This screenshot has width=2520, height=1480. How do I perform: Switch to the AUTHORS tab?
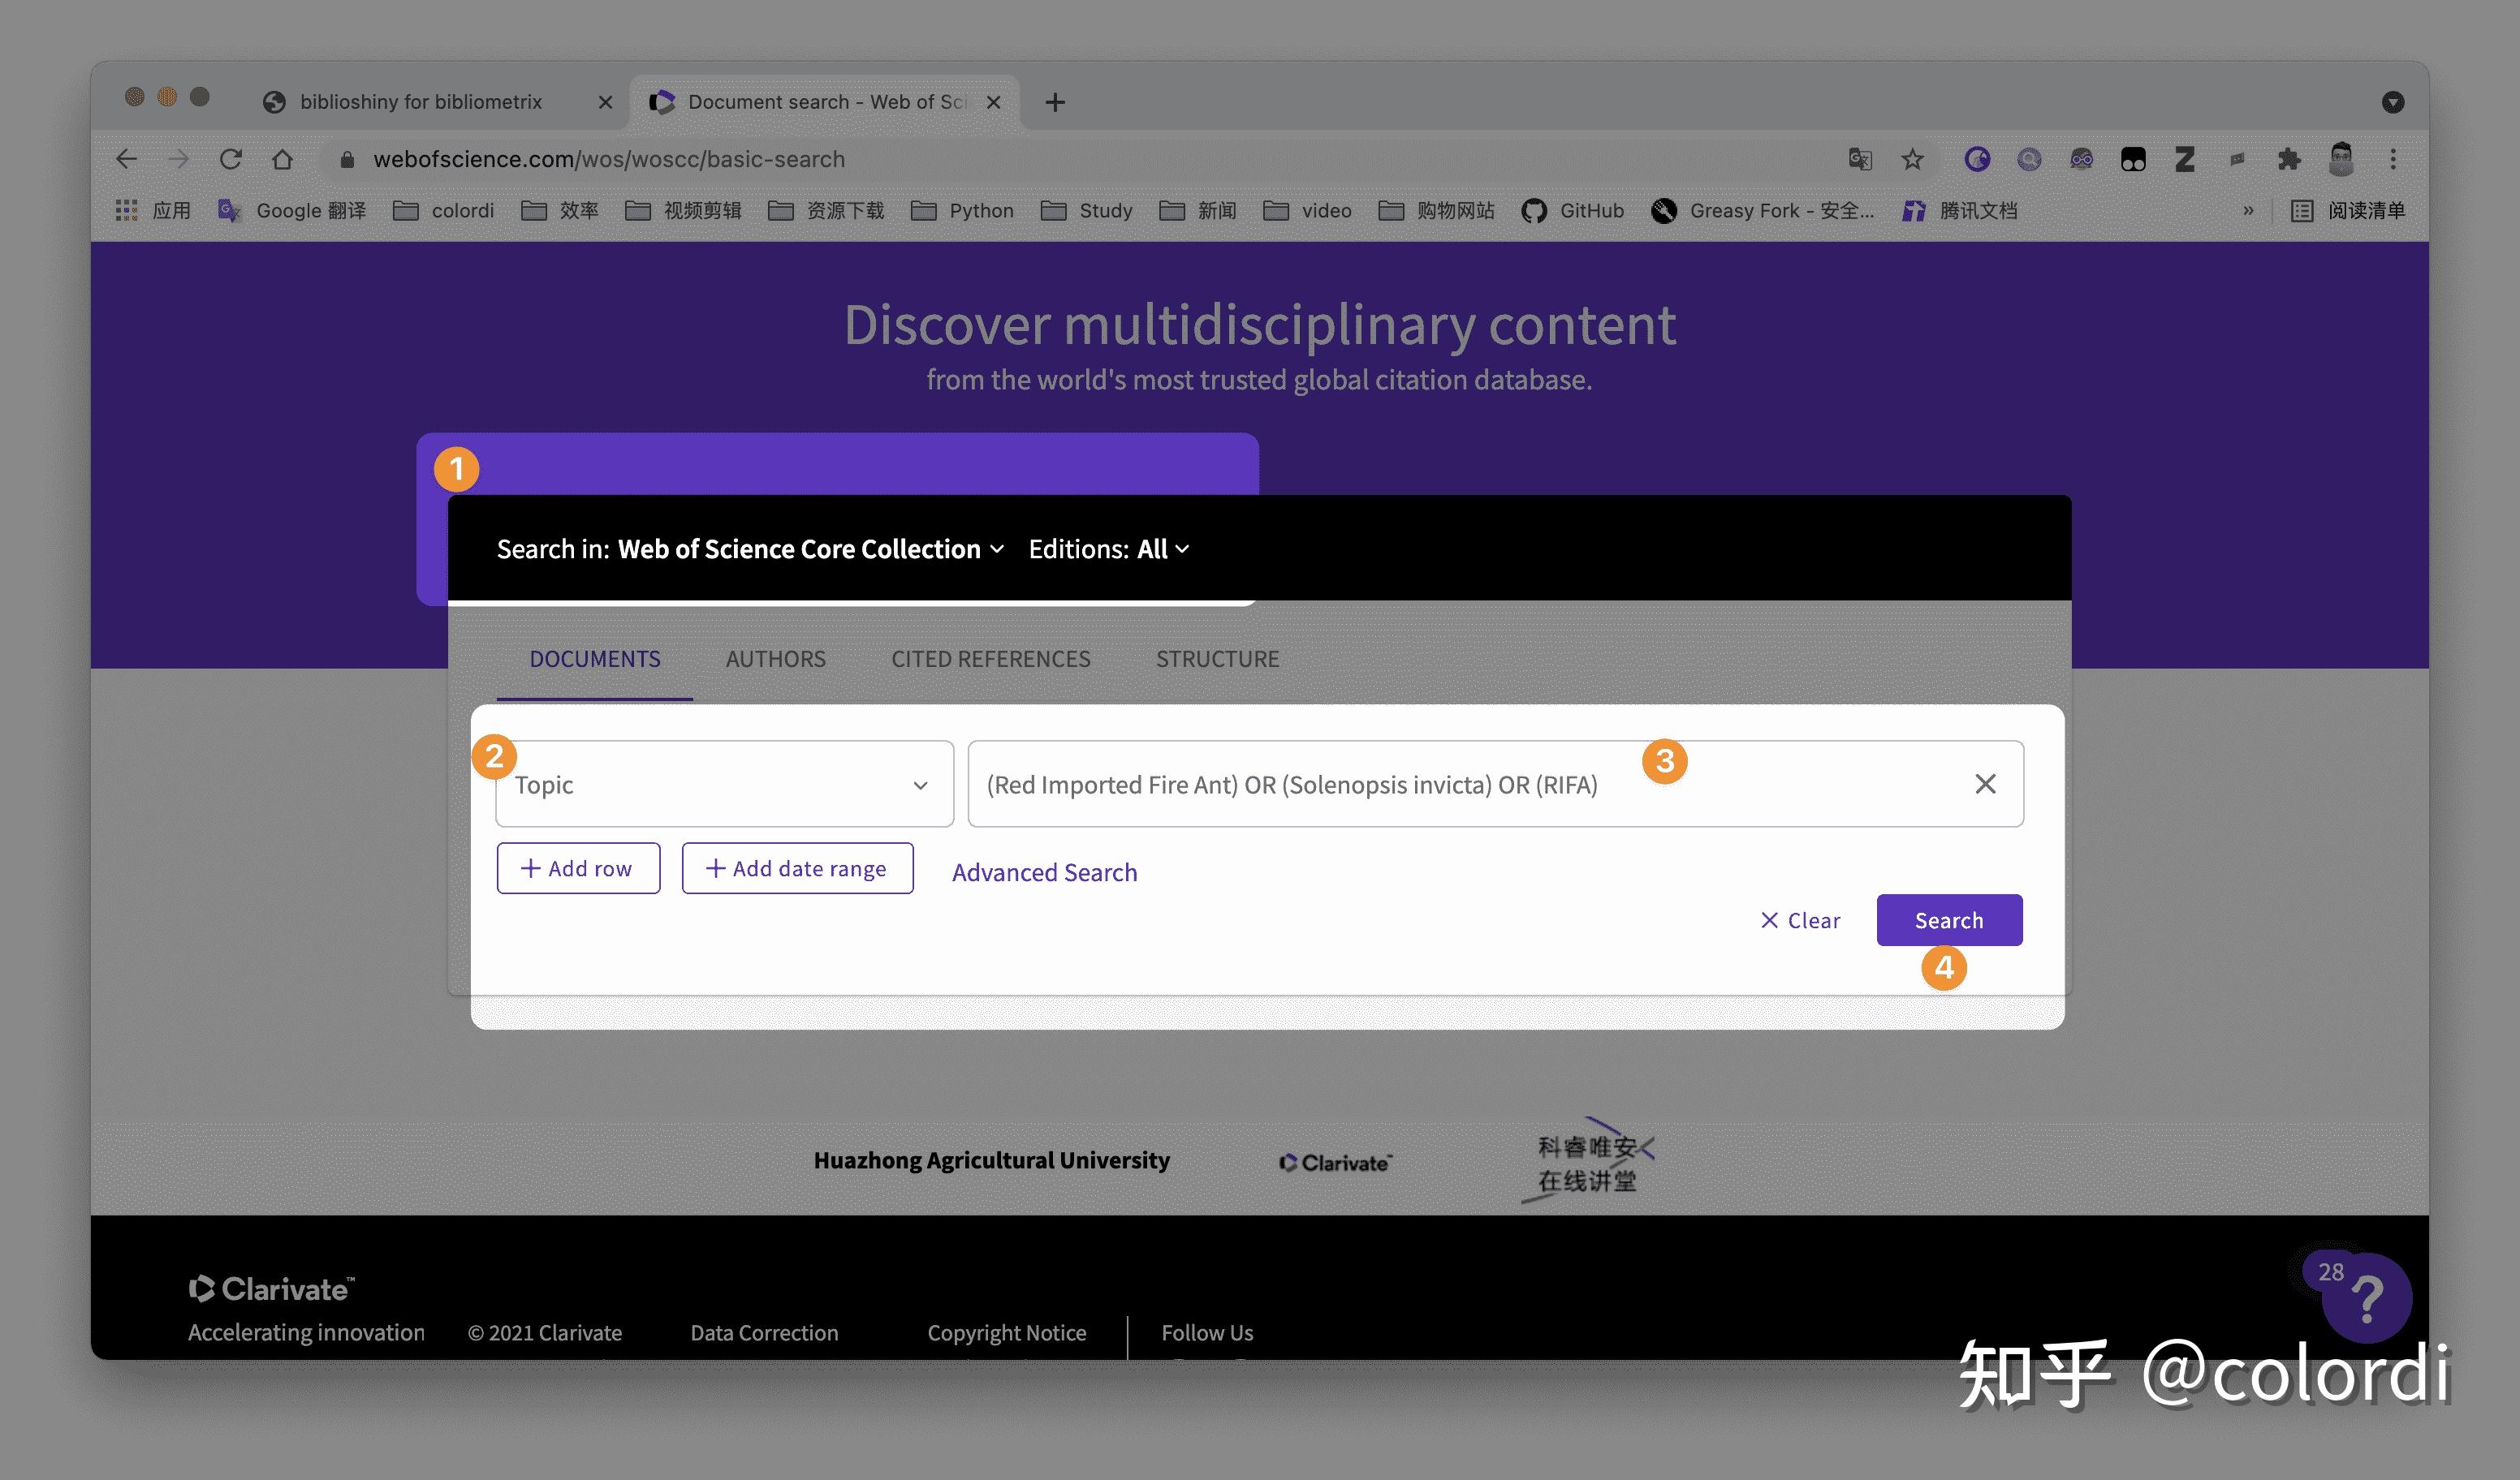click(x=775, y=659)
